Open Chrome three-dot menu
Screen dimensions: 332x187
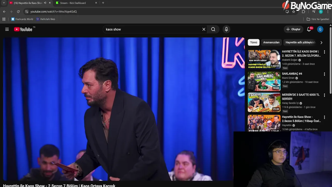(328, 11)
